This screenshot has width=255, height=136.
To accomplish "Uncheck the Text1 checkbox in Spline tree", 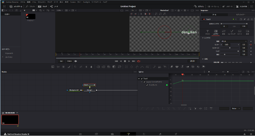I will pos(142,78).
